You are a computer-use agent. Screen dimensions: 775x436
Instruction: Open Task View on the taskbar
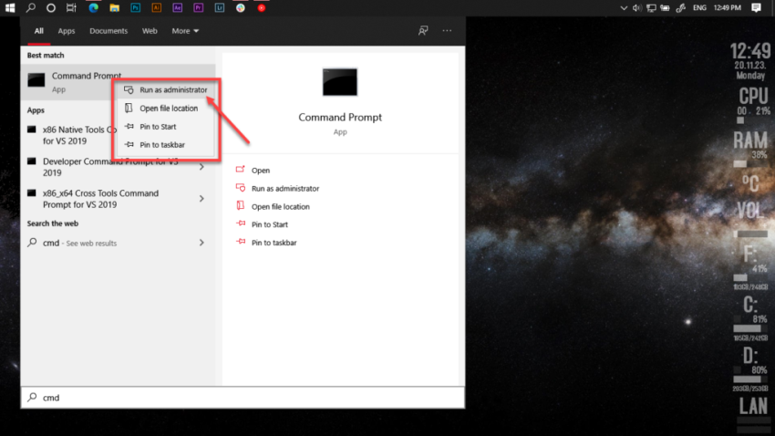(72, 8)
